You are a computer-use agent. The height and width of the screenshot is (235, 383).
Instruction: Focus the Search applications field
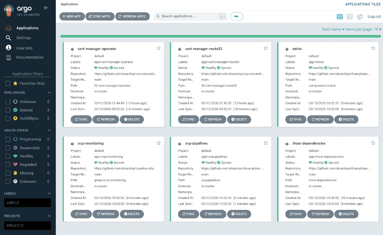pos(191,16)
